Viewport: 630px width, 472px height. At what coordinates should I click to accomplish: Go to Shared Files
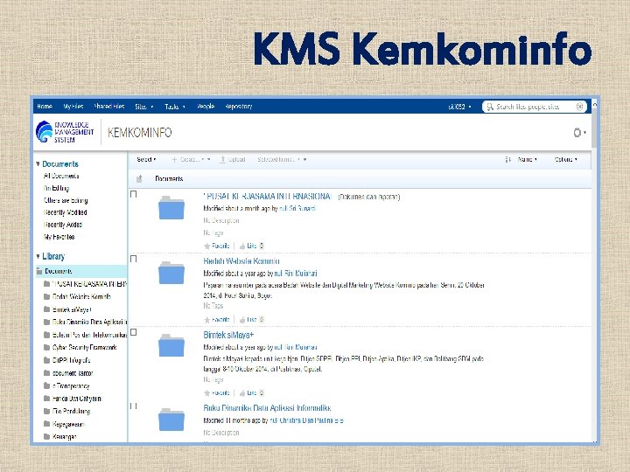point(108,107)
